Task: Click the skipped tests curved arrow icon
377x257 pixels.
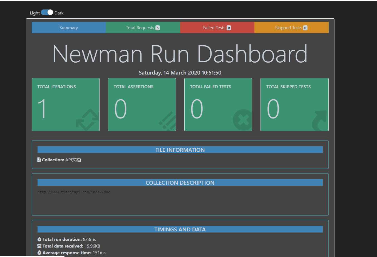Action: tap(319, 120)
